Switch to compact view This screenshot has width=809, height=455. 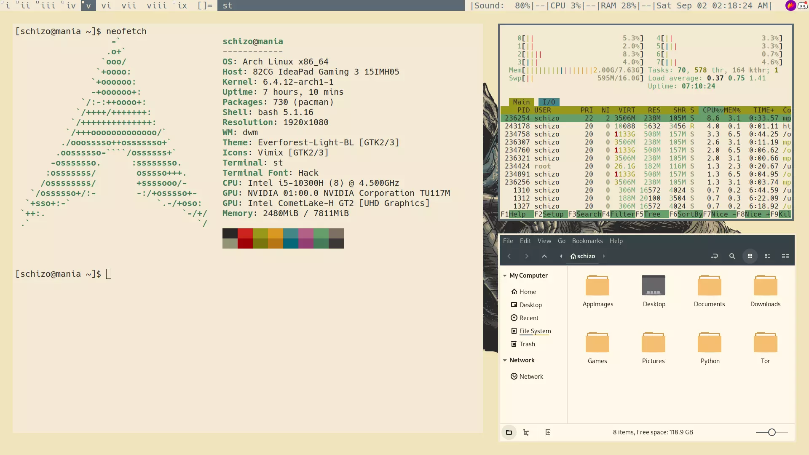pos(785,256)
